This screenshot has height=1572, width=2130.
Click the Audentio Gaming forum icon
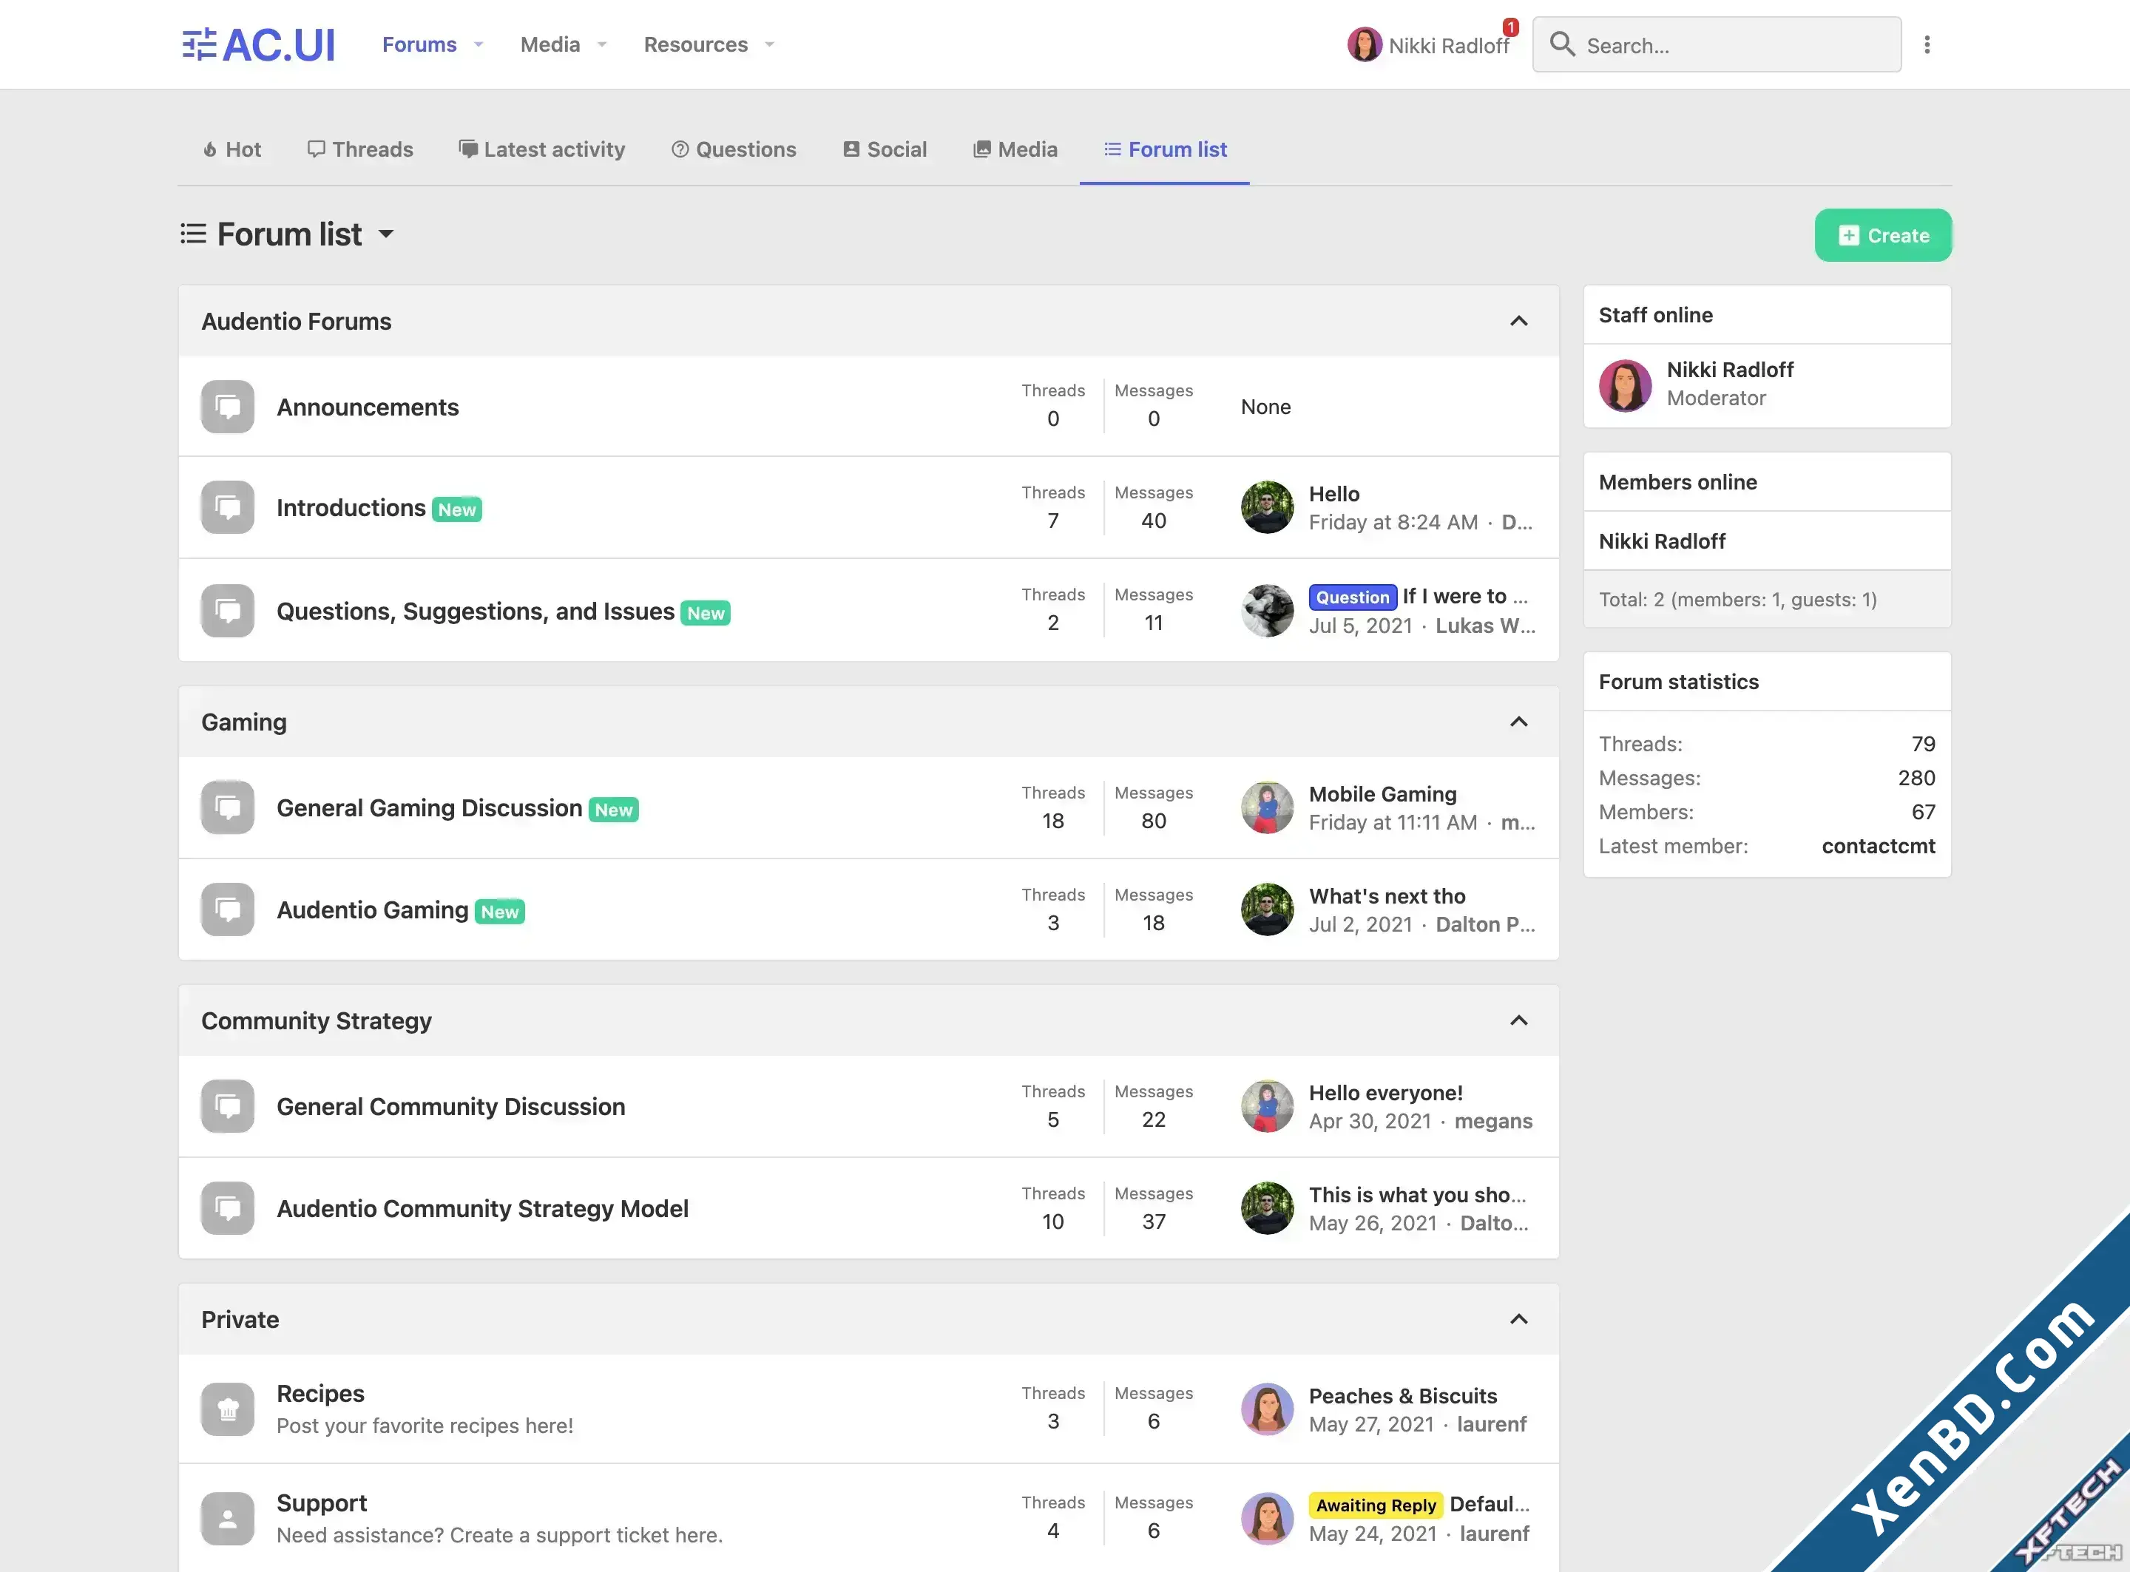(x=228, y=909)
